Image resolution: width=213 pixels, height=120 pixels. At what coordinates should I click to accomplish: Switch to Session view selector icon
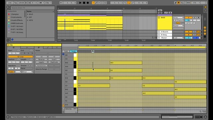click(206, 11)
